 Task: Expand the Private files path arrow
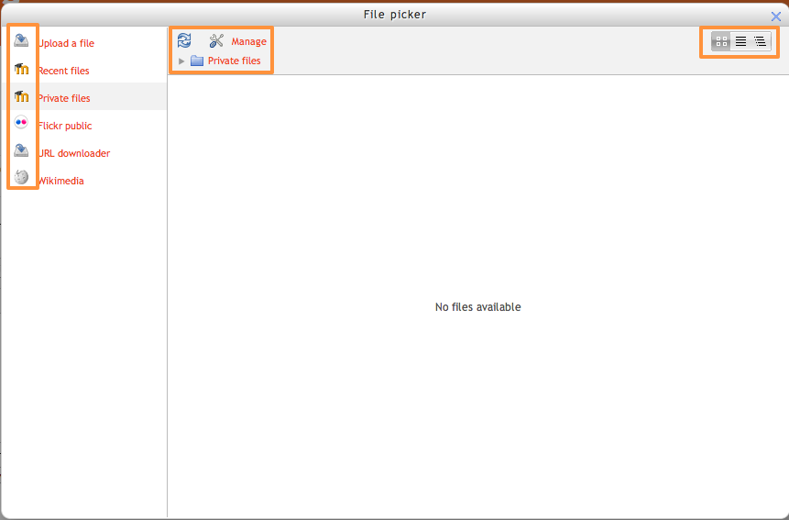(x=181, y=61)
